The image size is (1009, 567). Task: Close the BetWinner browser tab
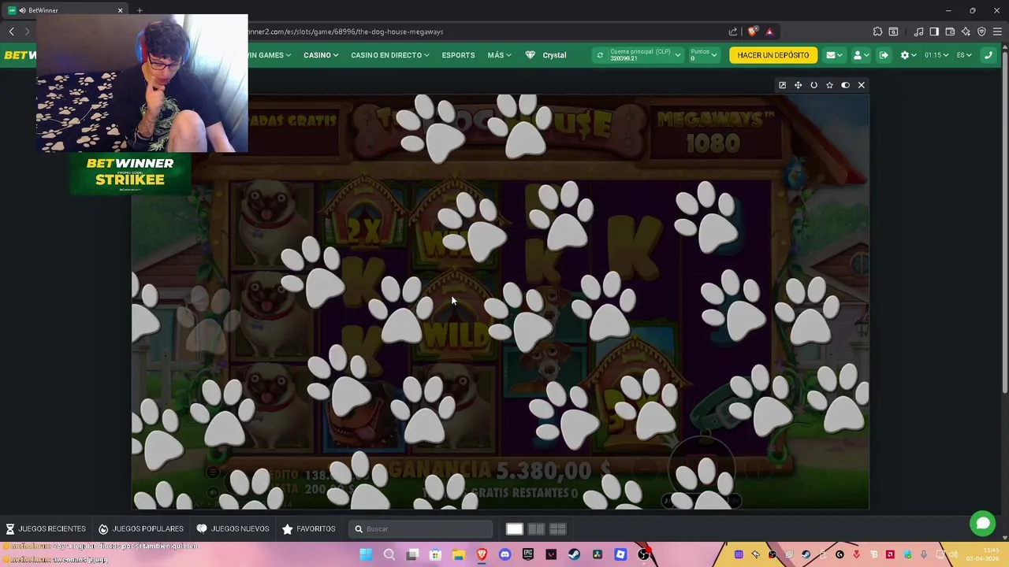coord(120,10)
